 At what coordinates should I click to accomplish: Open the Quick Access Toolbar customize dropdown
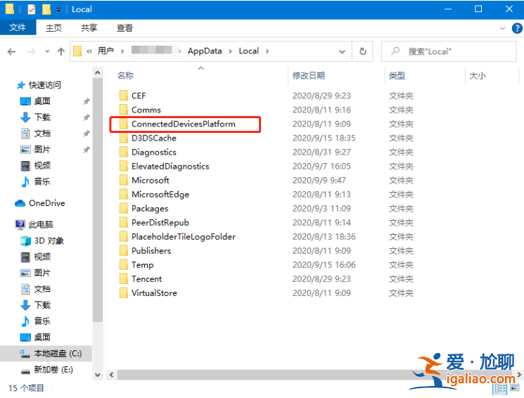[58, 10]
